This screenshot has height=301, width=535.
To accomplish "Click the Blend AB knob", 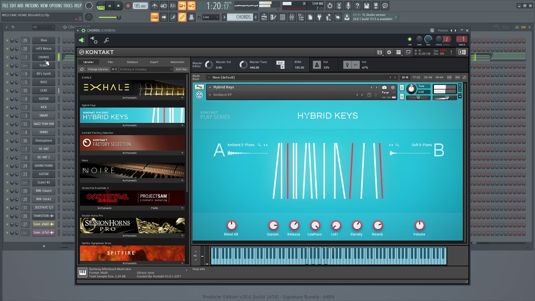I will (231, 225).
